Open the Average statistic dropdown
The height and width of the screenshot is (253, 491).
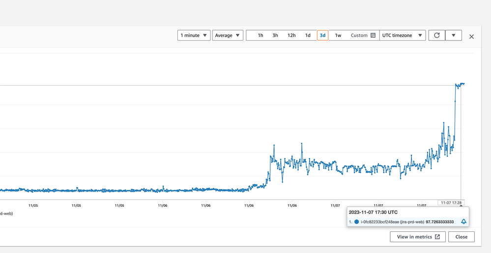[228, 35]
